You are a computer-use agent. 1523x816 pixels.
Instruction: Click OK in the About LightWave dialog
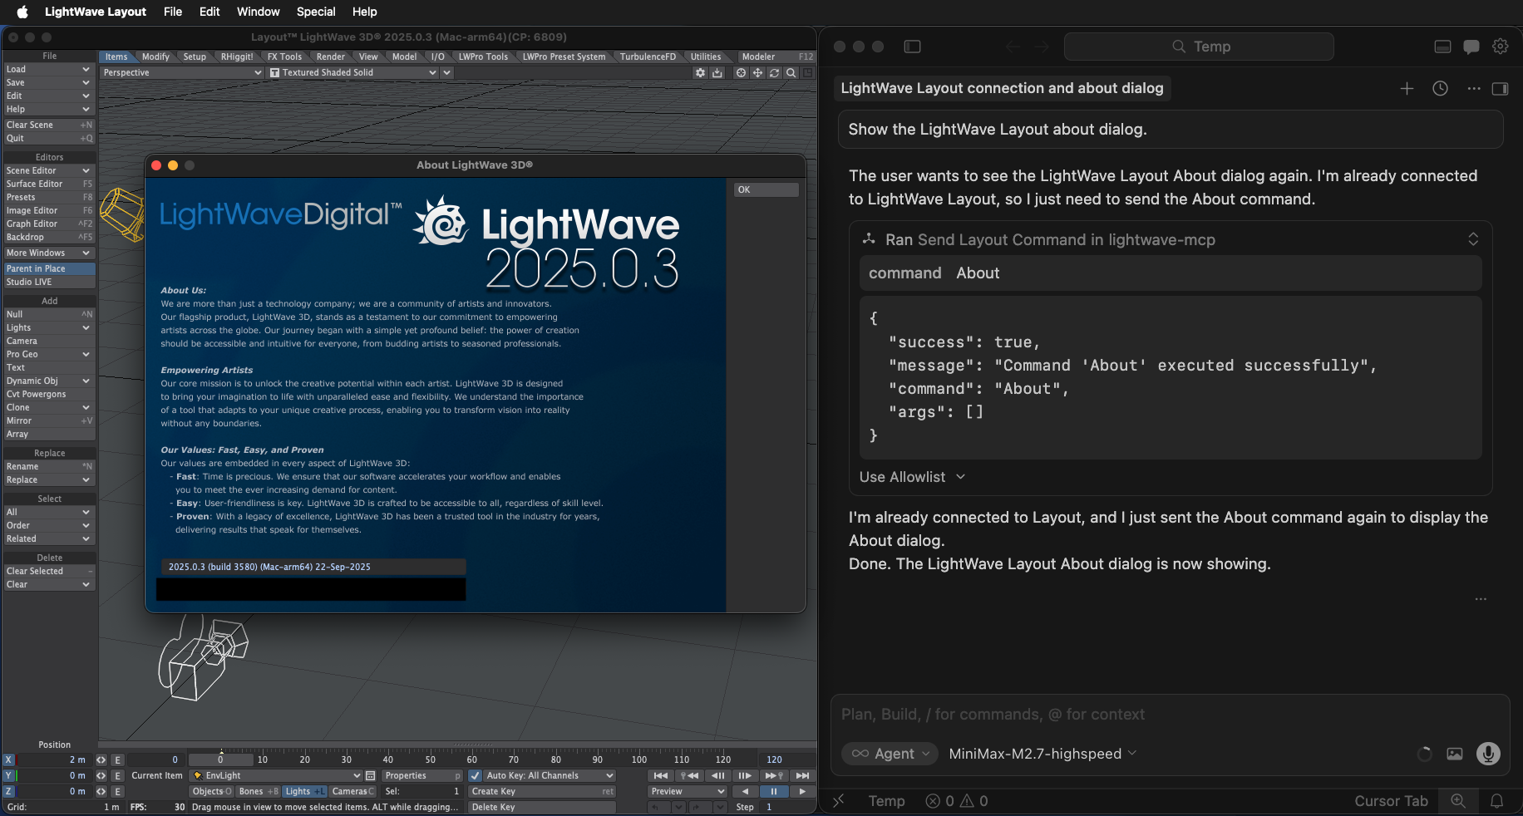766,189
